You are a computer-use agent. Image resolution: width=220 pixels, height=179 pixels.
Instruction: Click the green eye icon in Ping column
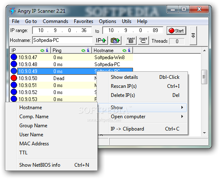83,50
